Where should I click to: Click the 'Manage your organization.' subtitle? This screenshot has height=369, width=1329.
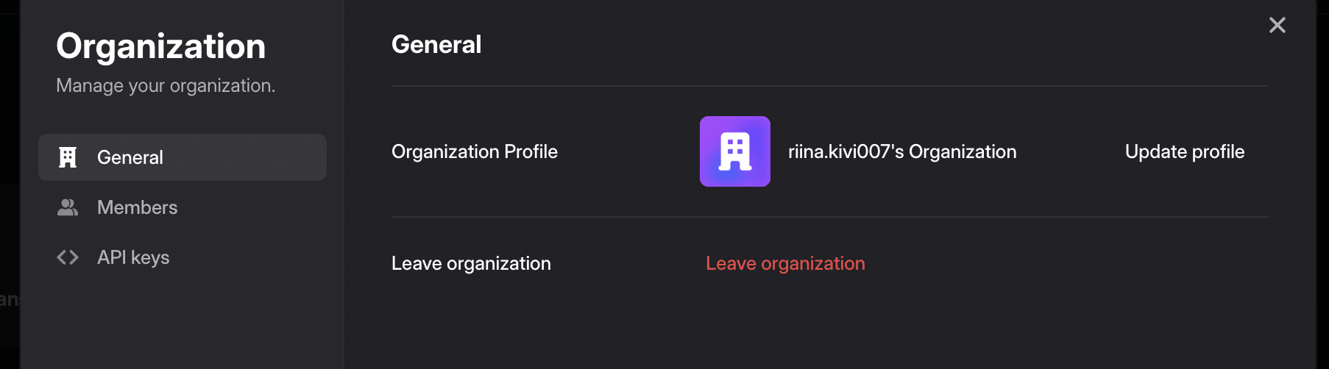[166, 86]
